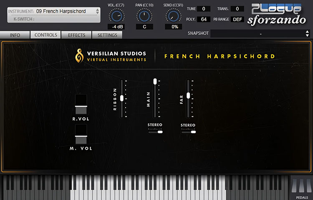
Task: Click the PAN (CC10) knob
Action: click(x=144, y=16)
